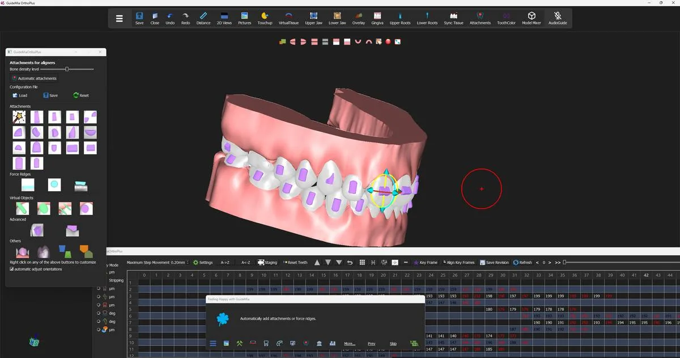The width and height of the screenshot is (680, 358).
Task: Click the orientation cube in viewport corner
Action: coord(35,342)
